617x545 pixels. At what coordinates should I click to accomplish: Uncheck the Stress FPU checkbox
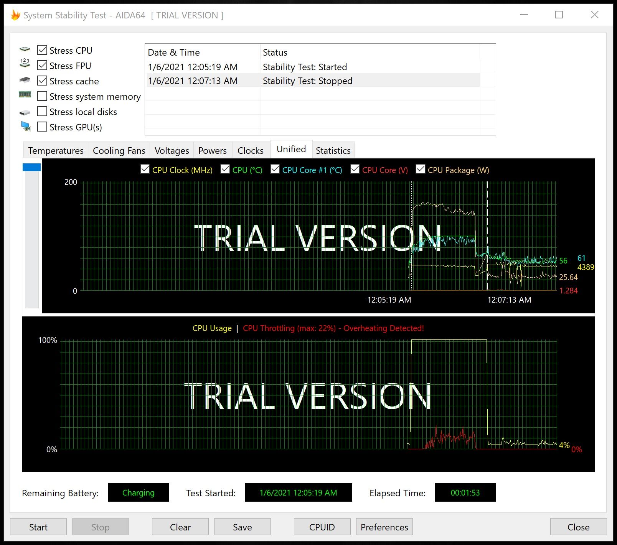42,66
